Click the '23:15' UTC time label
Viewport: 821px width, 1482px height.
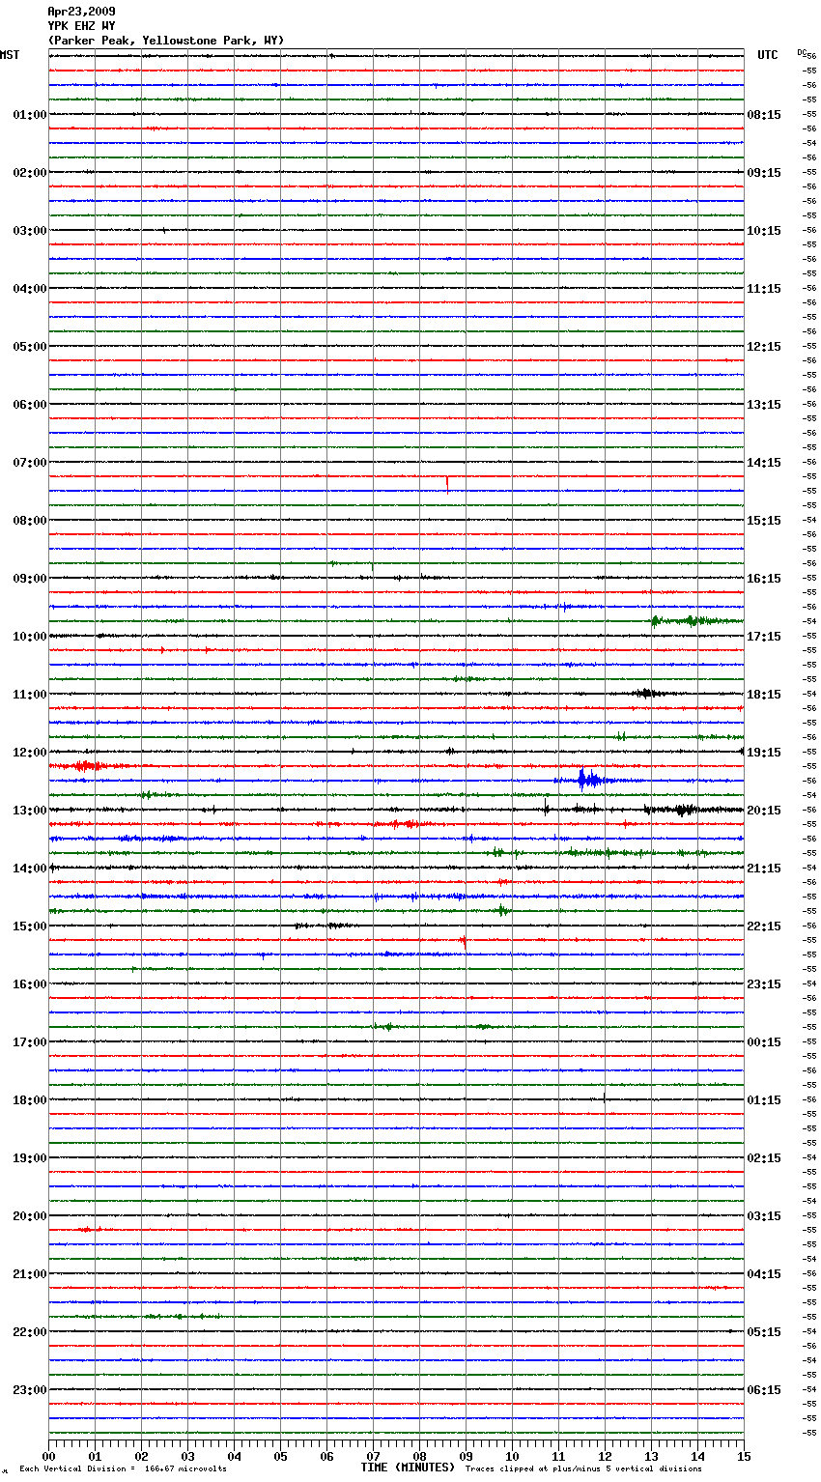(x=764, y=984)
